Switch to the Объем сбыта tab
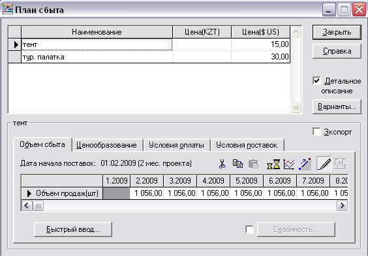Screen dimensions: 368x256 coord(42,144)
